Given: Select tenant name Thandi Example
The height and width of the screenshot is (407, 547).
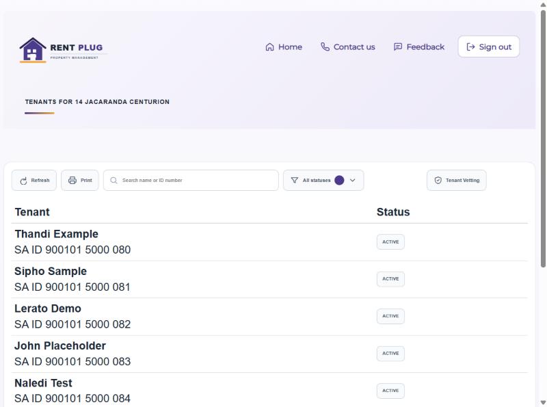Looking at the screenshot, I should pyautogui.click(x=57, y=234).
